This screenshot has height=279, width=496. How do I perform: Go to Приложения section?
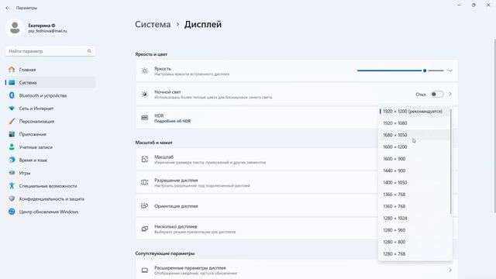click(x=50, y=134)
